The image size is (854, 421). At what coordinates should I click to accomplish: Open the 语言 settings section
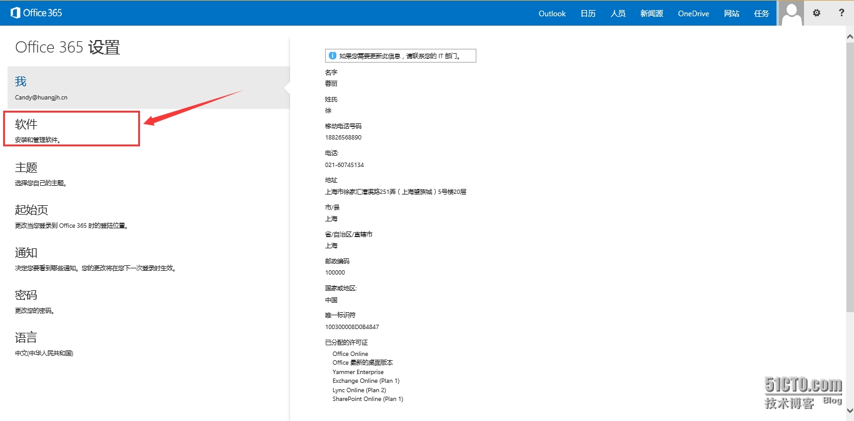pos(26,337)
